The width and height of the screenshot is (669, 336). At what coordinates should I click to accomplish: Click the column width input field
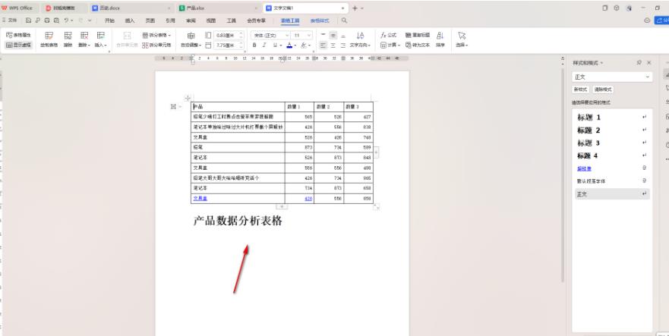227,45
